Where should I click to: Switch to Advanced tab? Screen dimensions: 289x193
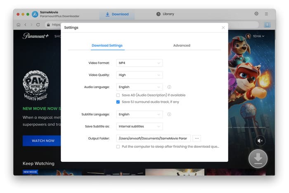point(182,45)
